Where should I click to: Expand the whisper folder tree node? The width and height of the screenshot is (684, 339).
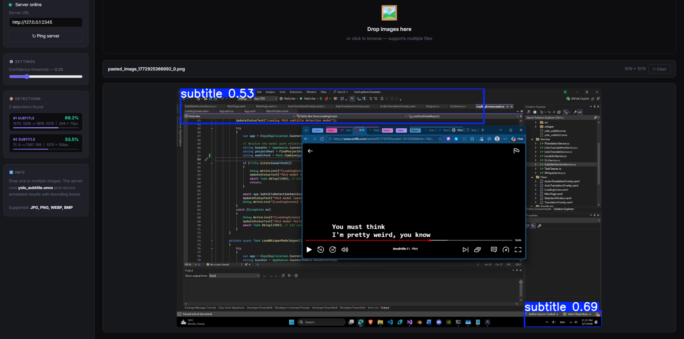coord(536,127)
